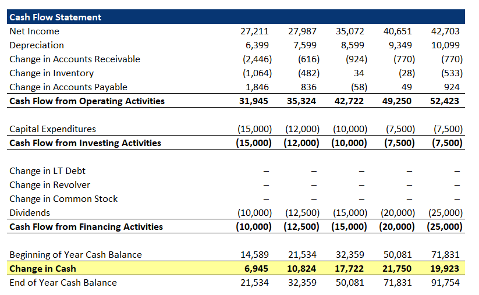Click Accounts Payable value (58)
This screenshot has height=295, width=479.
click(x=359, y=87)
